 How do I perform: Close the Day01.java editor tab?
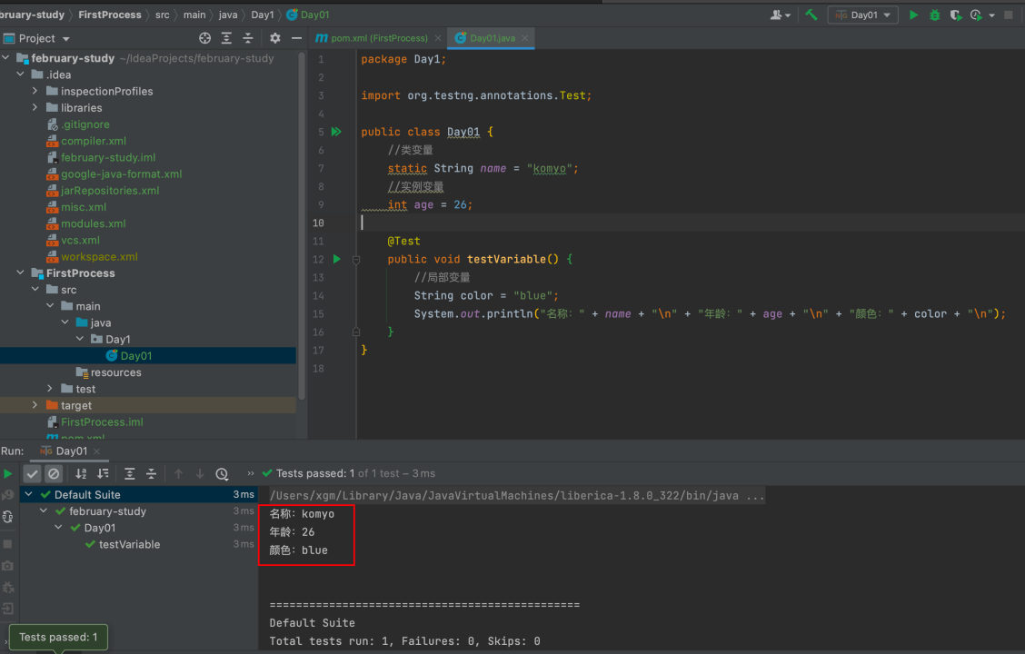click(x=525, y=38)
